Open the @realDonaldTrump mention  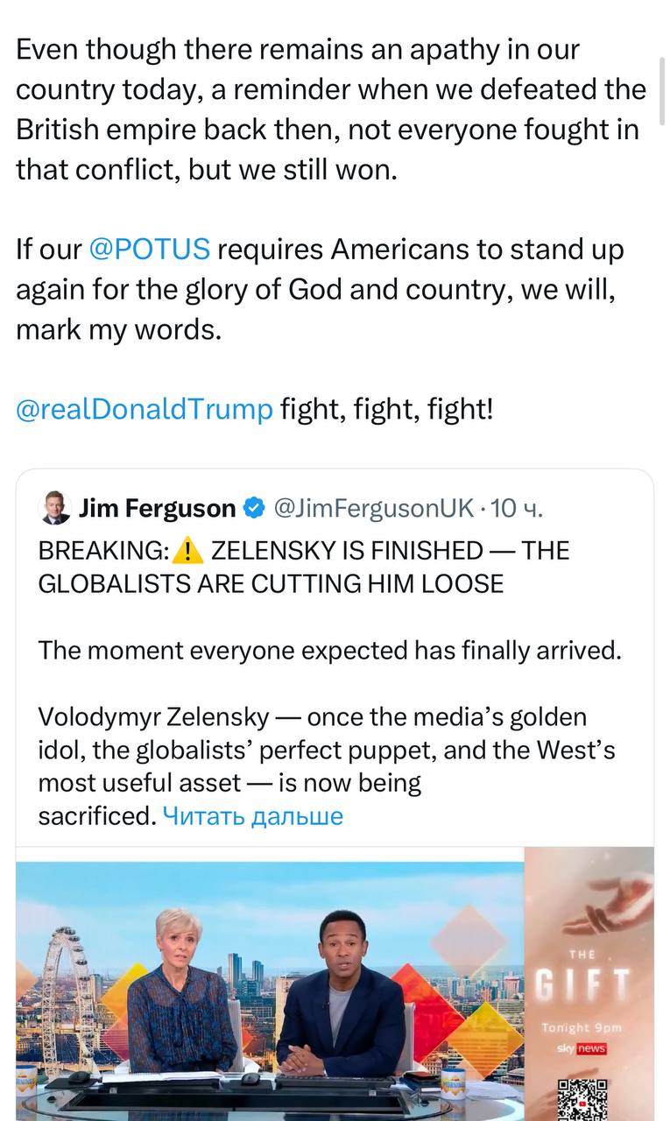[x=145, y=409]
